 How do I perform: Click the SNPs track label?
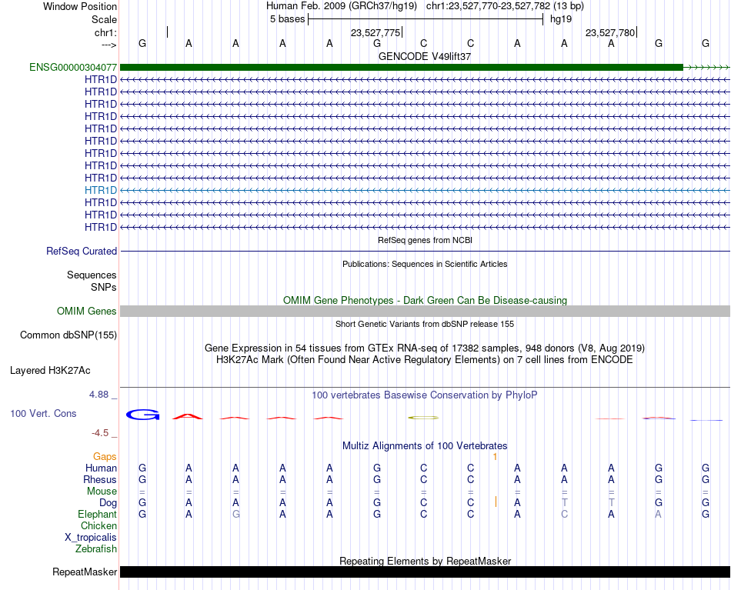point(104,287)
